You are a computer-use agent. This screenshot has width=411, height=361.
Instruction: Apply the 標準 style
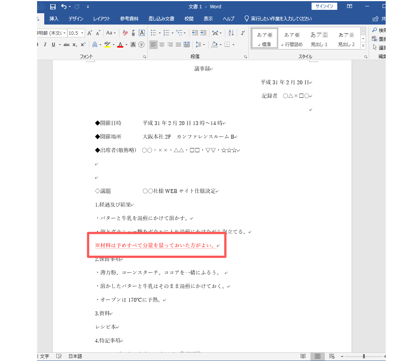(265, 39)
